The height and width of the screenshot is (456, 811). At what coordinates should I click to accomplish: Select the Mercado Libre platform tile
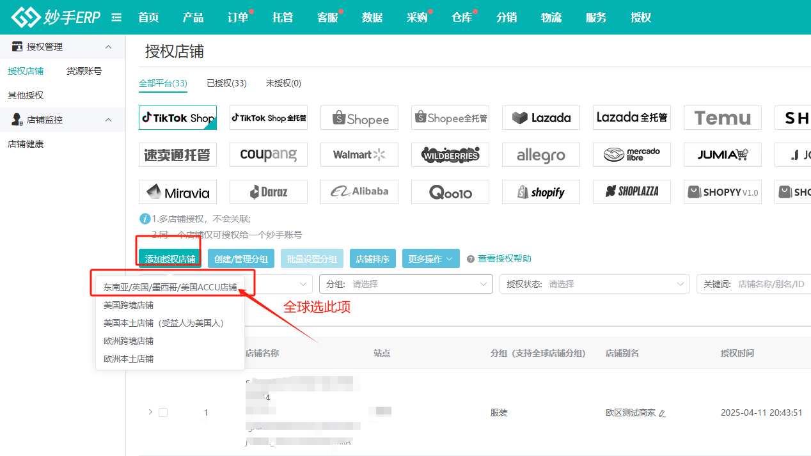[x=632, y=155]
